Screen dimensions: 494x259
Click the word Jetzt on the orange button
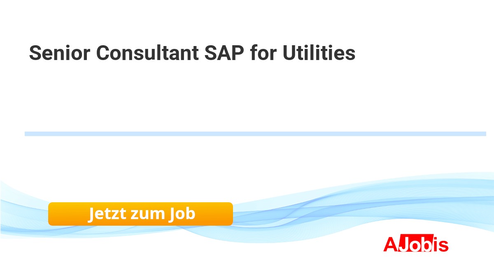106,214
